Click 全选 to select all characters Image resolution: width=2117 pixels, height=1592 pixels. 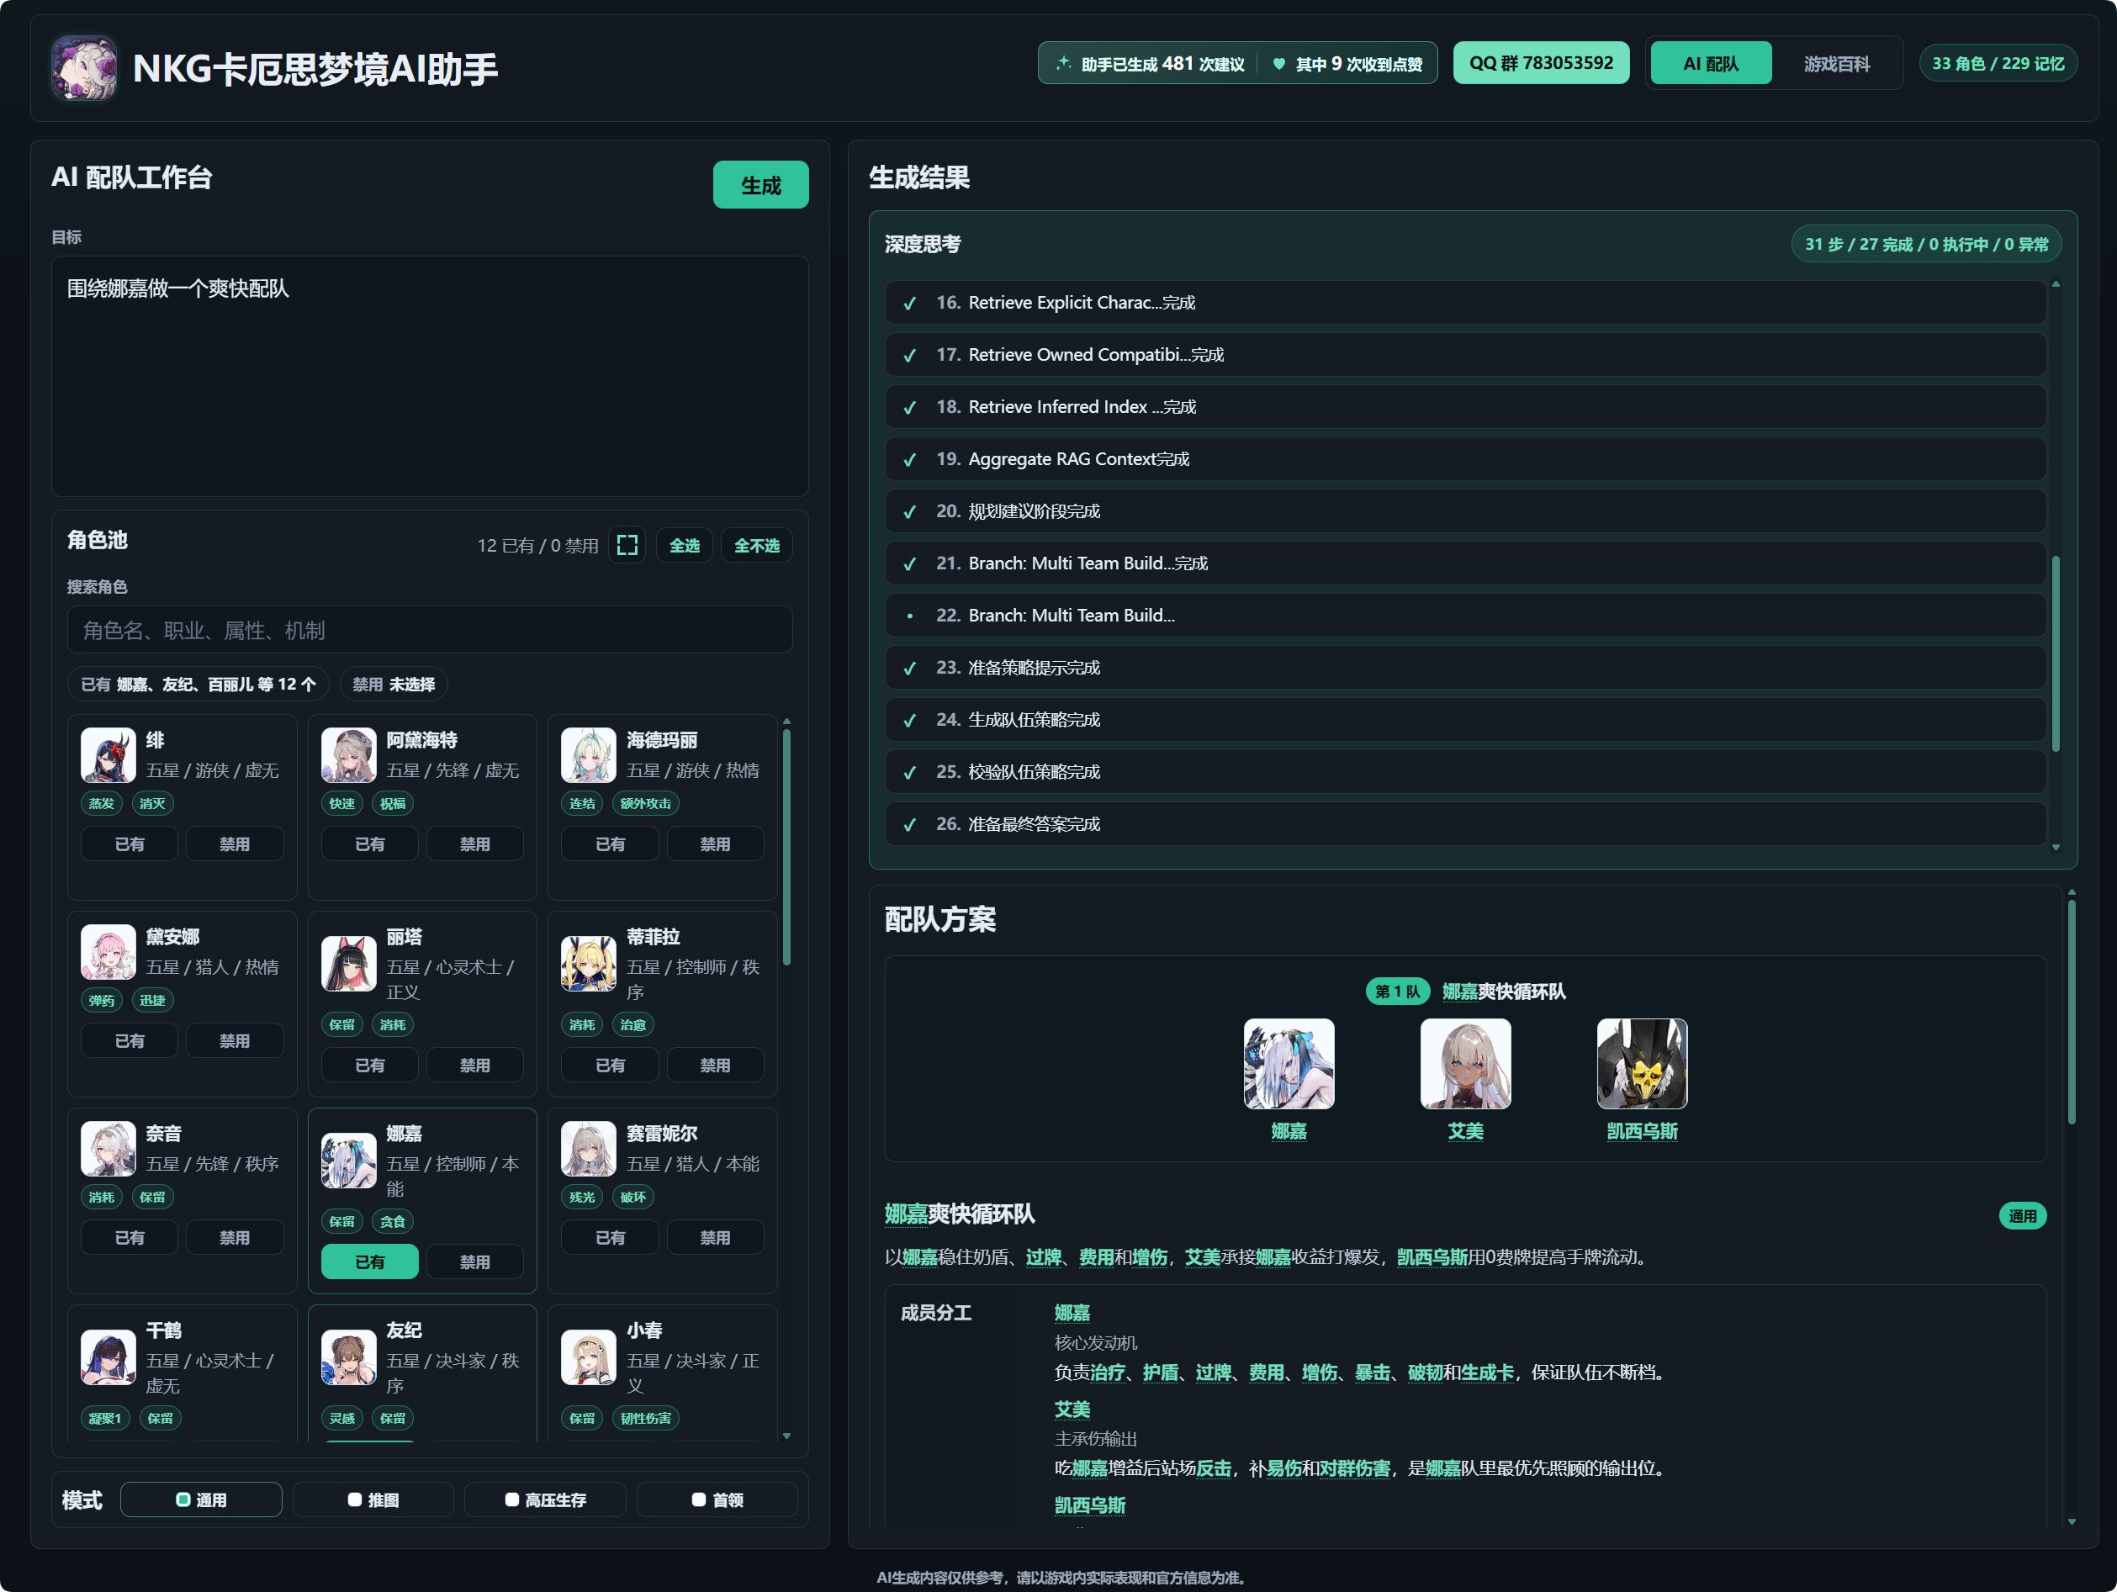(x=685, y=545)
